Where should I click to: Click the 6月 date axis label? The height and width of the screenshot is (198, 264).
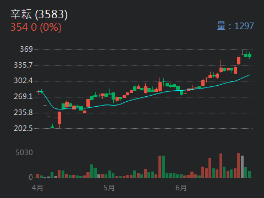point(181,188)
